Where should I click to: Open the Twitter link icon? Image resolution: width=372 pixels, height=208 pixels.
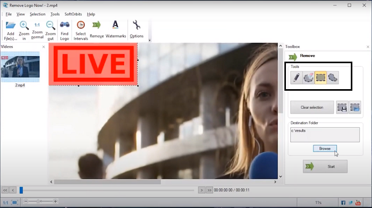point(351,203)
